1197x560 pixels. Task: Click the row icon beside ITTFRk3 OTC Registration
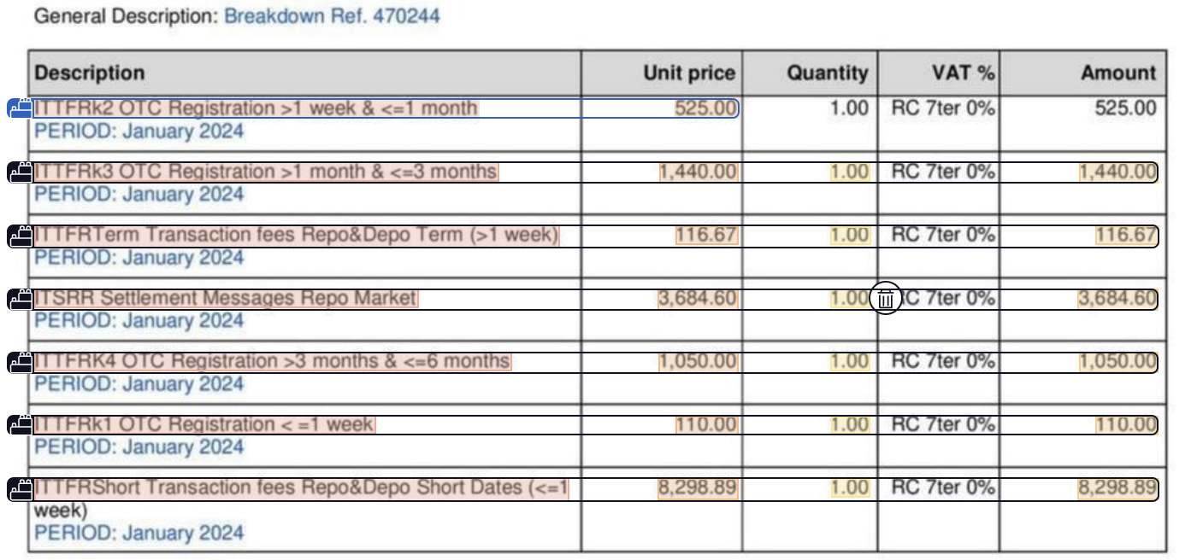tap(20, 172)
